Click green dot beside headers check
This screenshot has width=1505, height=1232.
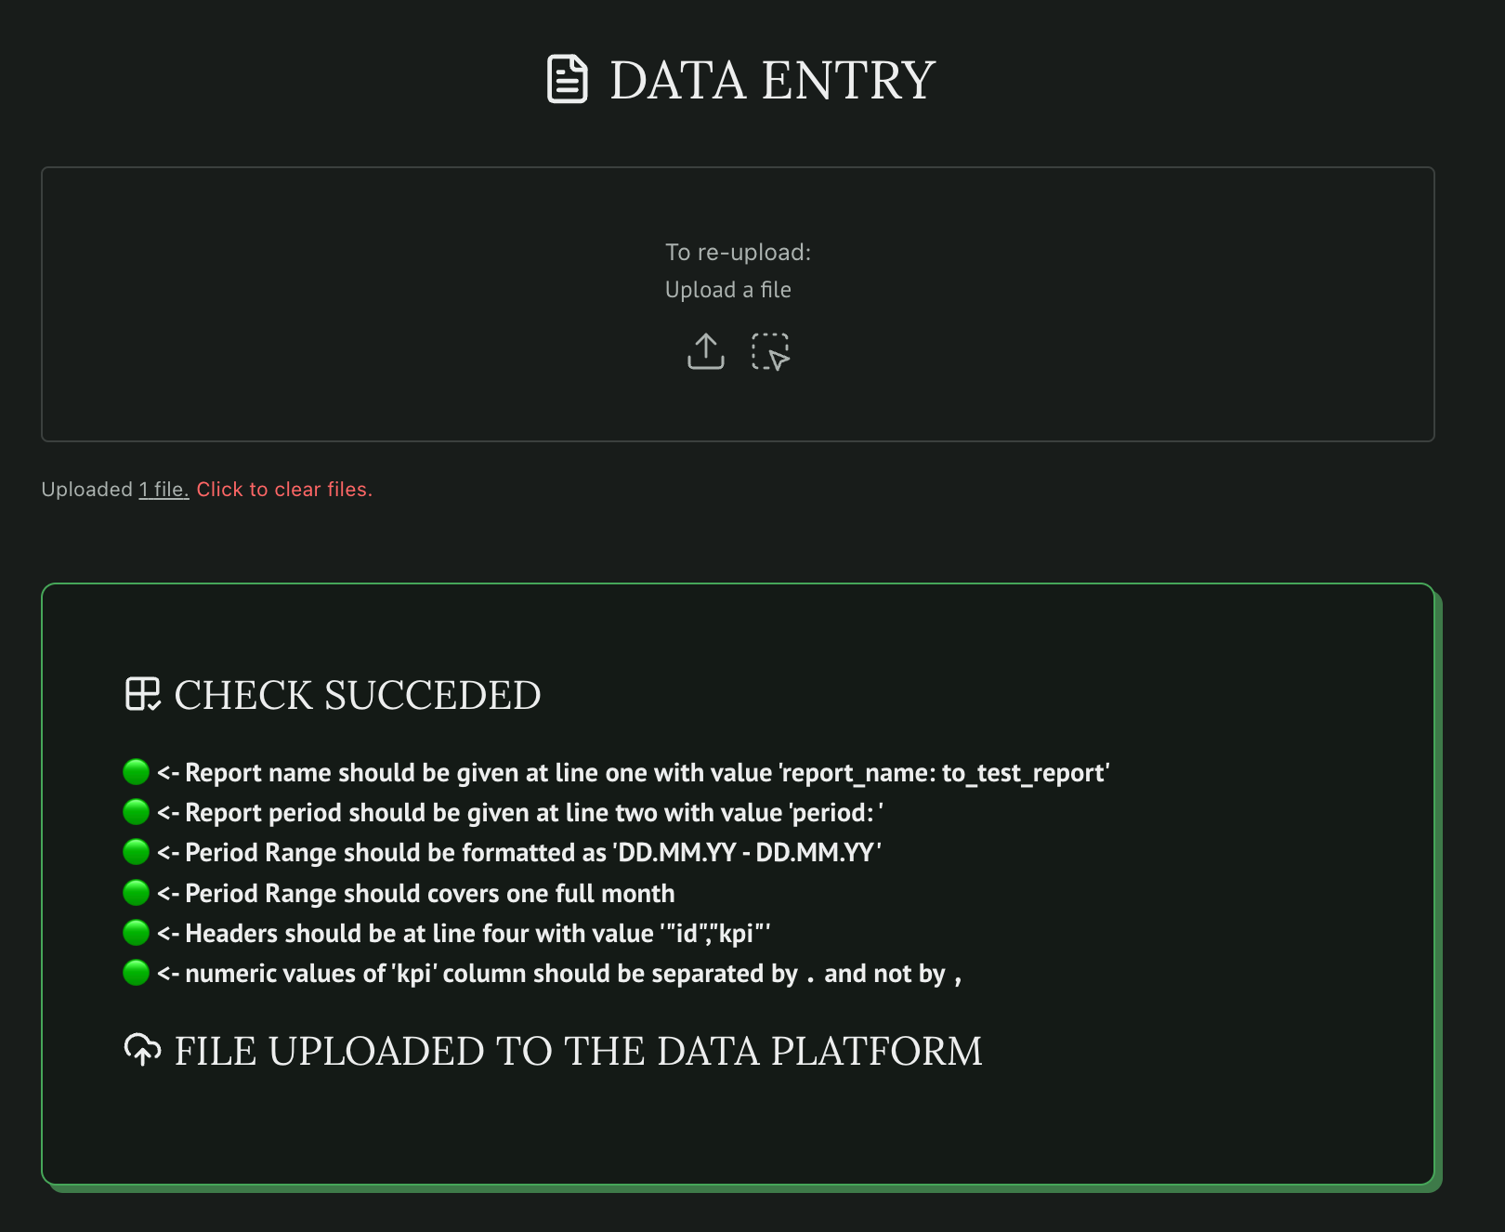[137, 932]
